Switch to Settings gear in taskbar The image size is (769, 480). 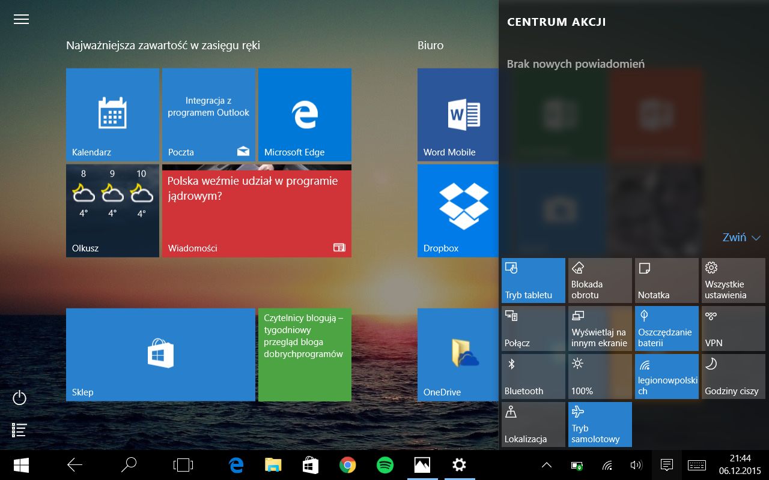pyautogui.click(x=460, y=465)
